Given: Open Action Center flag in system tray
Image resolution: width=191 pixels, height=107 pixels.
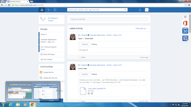Looking at the screenshot, I should (173, 105).
